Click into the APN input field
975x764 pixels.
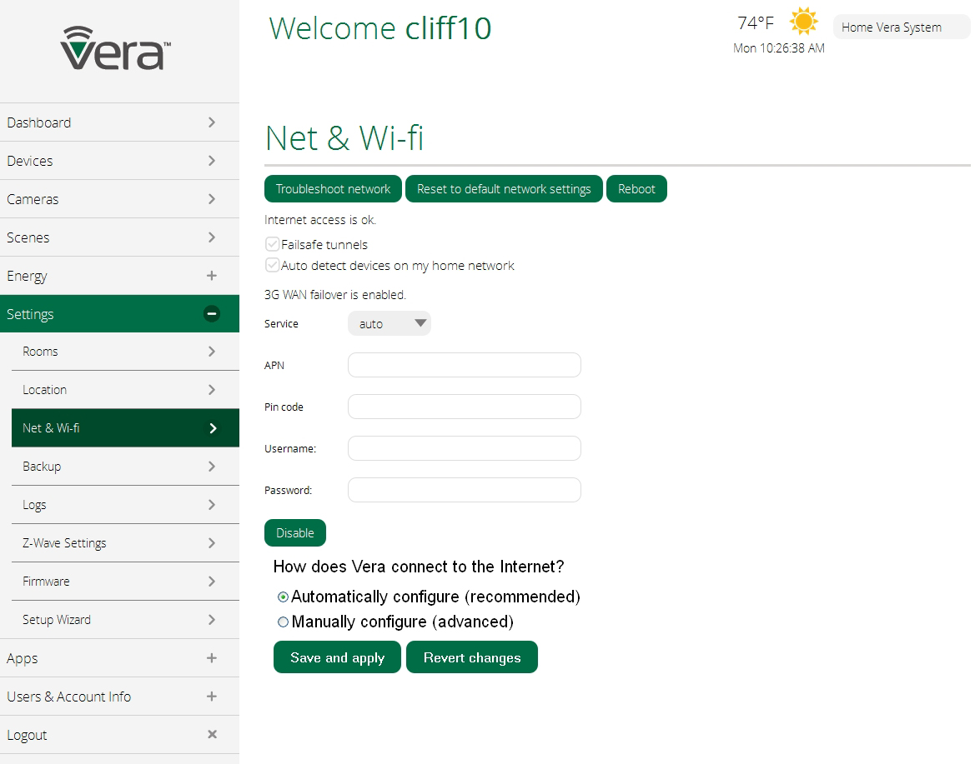pyautogui.click(x=464, y=365)
